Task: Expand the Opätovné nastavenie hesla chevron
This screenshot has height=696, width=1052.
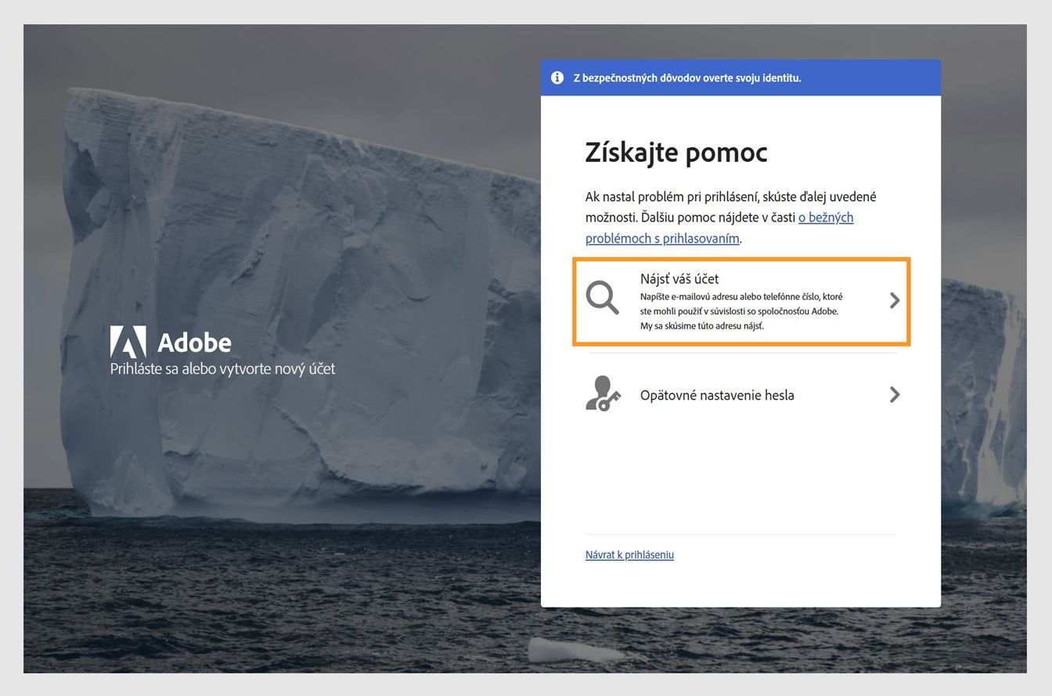Action: pyautogui.click(x=895, y=395)
